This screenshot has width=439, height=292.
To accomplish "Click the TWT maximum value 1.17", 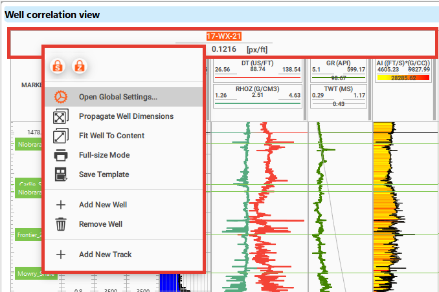I will tap(359, 95).
